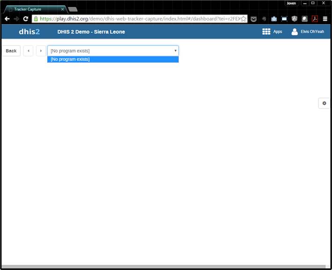Click the Pocket extension icon
Image resolution: width=332 pixels, height=270 pixels.
tap(253, 19)
